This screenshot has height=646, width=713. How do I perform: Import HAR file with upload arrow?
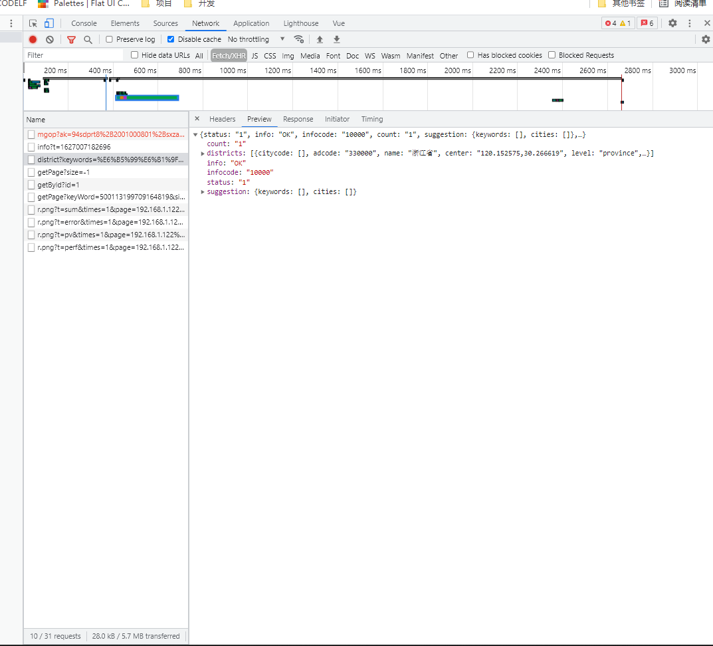320,39
